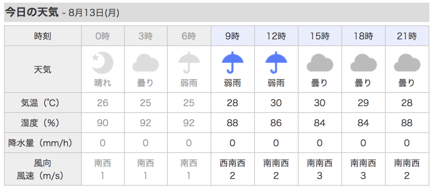Click the grey cloud icon at 3時
This screenshot has height=189, width=432.
point(146,63)
